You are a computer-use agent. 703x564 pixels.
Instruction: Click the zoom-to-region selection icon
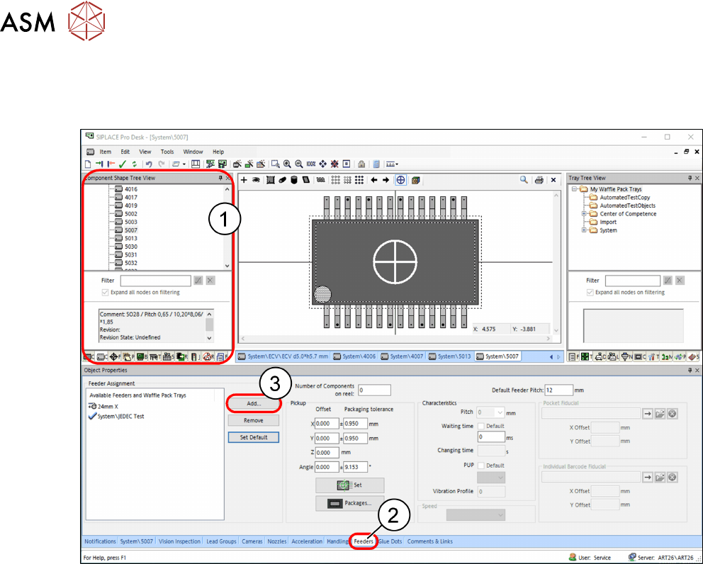point(275,164)
